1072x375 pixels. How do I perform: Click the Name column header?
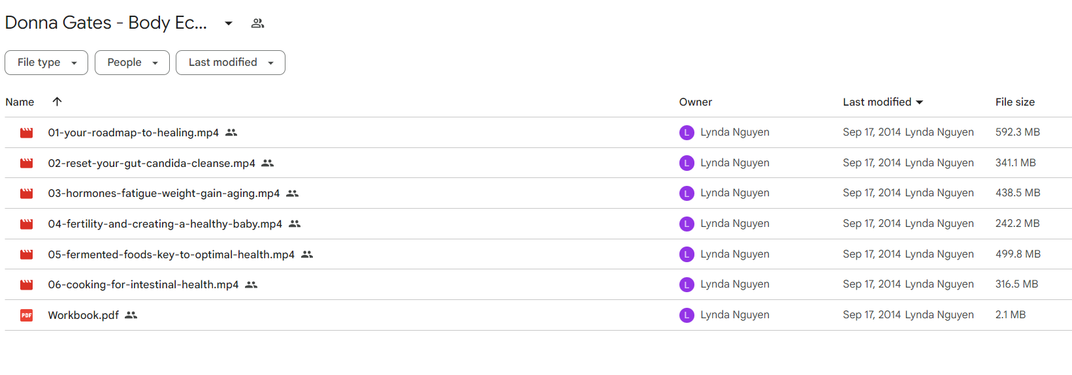[x=20, y=102]
